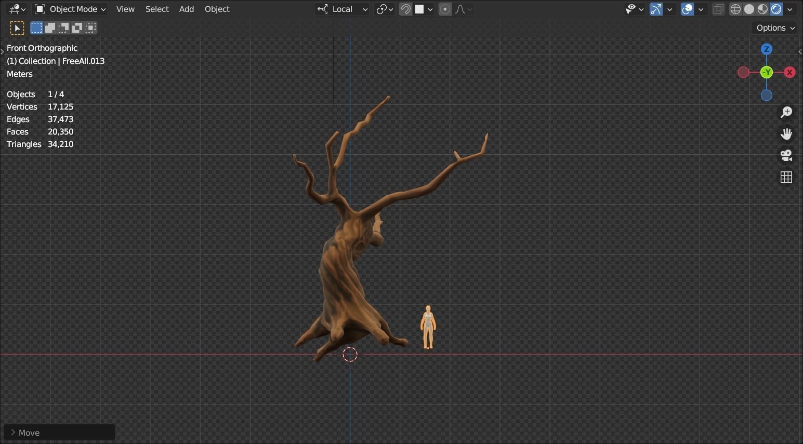Screen dimensions: 803x444
Task: Open the pivot point dropdown
Action: point(385,9)
